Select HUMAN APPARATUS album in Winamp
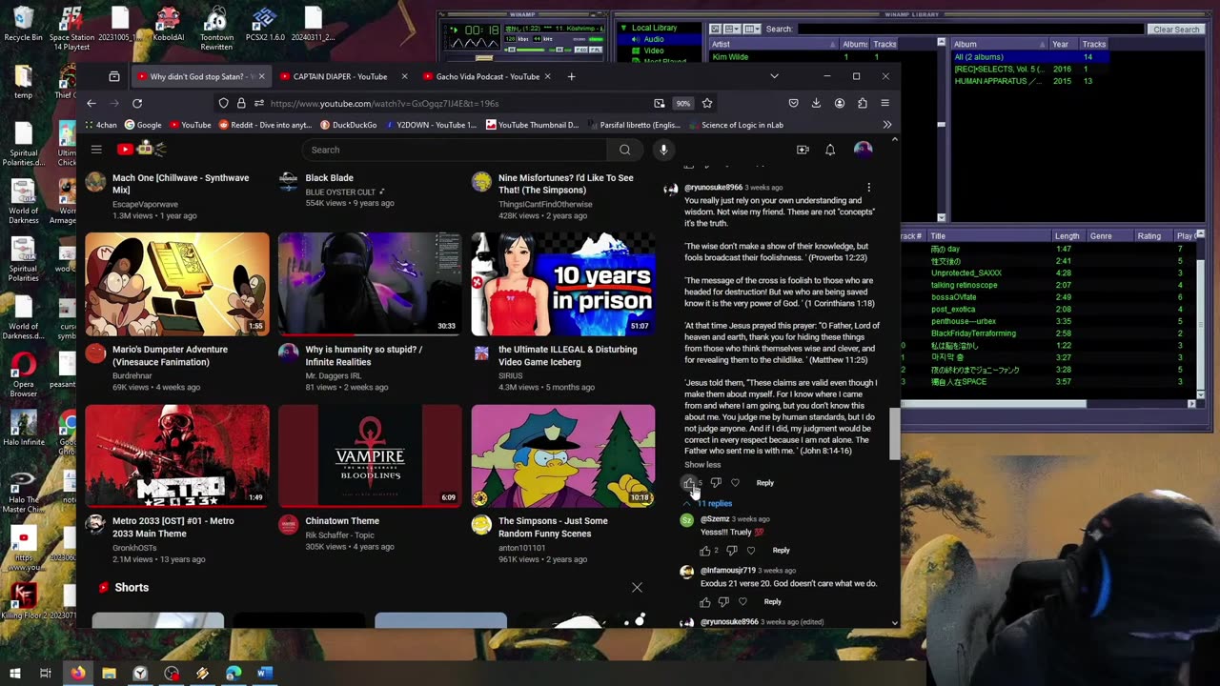The width and height of the screenshot is (1220, 686). [997, 81]
